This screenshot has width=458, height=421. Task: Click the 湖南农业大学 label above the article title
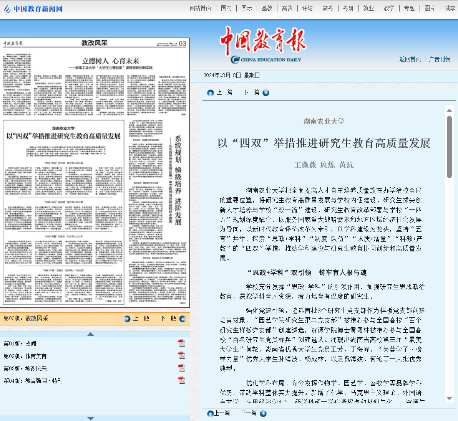tap(324, 121)
